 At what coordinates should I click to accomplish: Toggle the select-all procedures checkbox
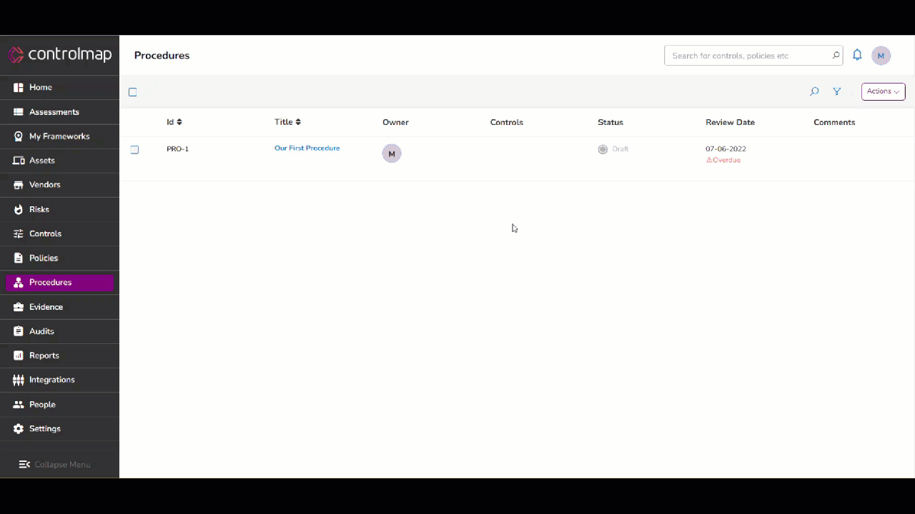pos(132,92)
